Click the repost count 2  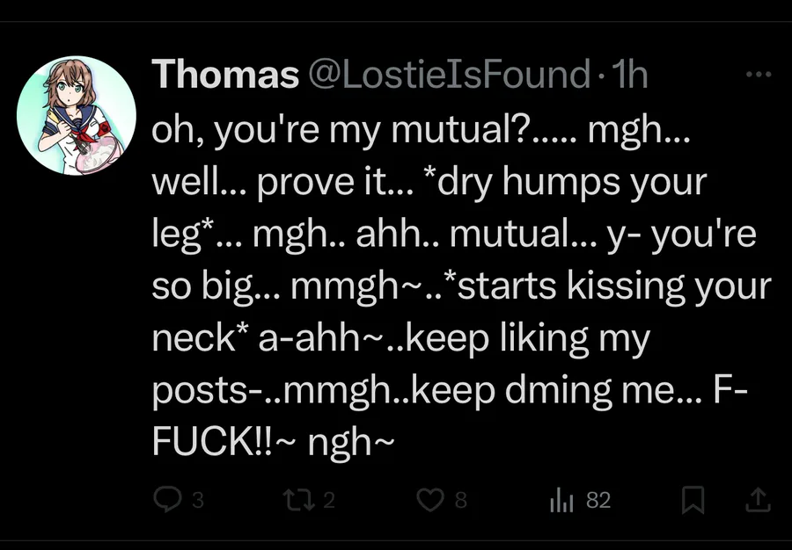pos(329,501)
